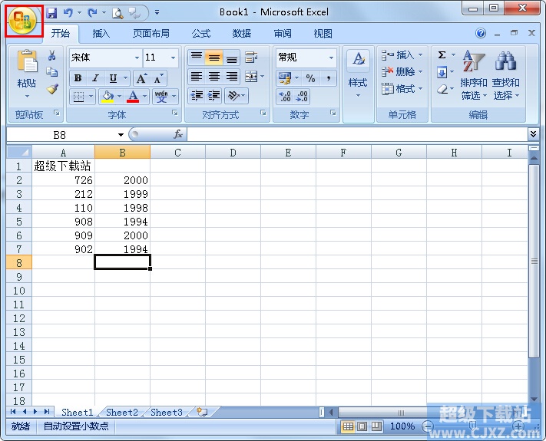Image resolution: width=546 pixels, height=441 pixels.
Task: Apply comma style
Action: [328, 78]
